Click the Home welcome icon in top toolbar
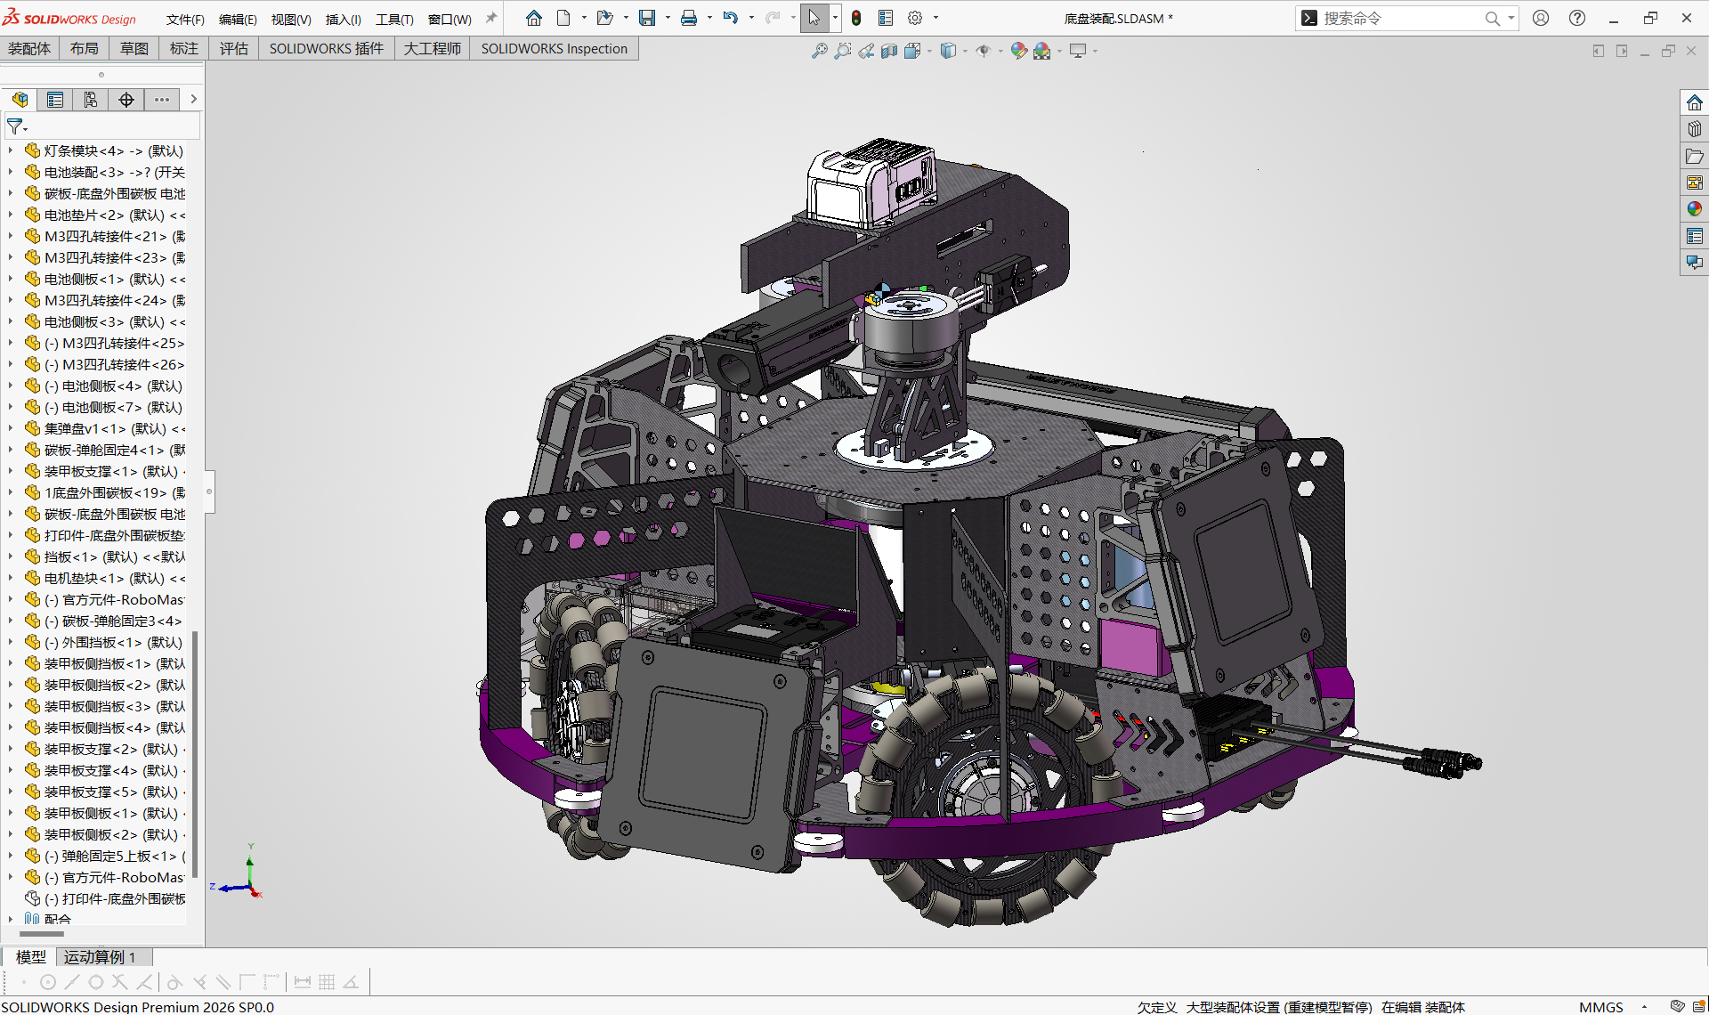The height and width of the screenshot is (1015, 1709). pos(533,18)
